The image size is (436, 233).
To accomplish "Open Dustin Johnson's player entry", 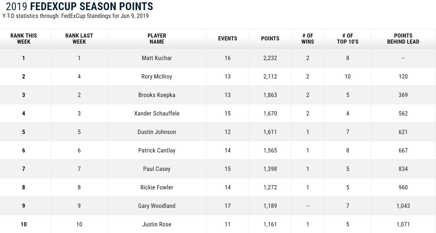I will [157, 132].
